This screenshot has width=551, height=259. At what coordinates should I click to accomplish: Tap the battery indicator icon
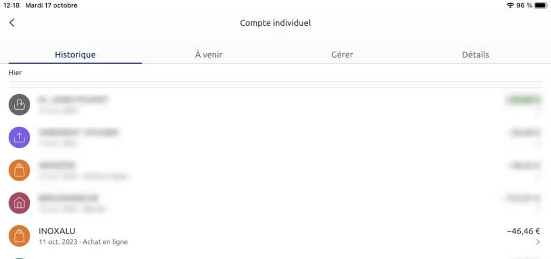(x=541, y=5)
